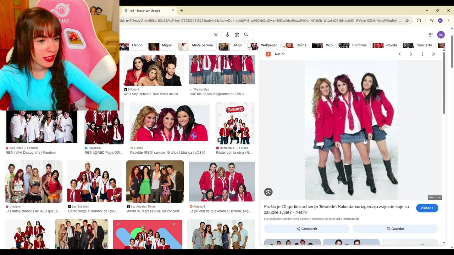Open the Google apps grid
This screenshot has width=454, height=255.
[x=430, y=35]
